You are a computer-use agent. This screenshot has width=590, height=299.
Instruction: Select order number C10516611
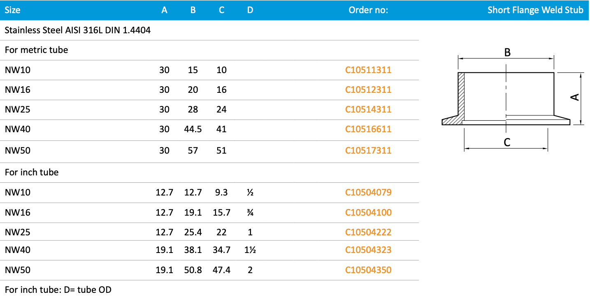point(368,129)
